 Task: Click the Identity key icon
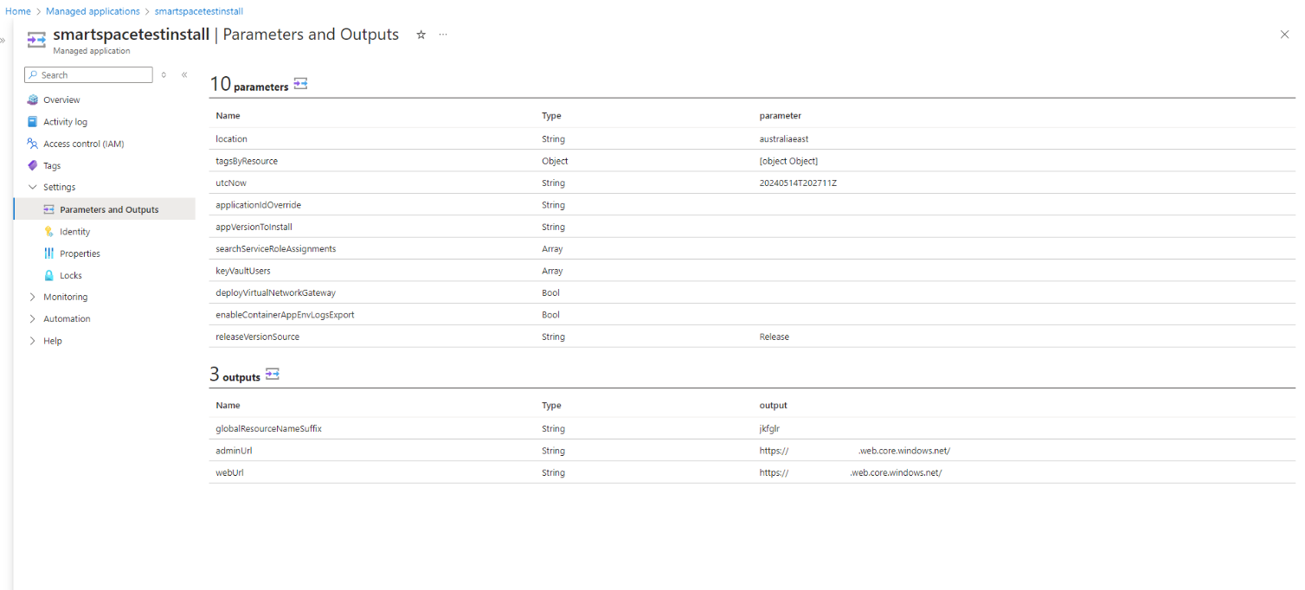[x=49, y=232]
